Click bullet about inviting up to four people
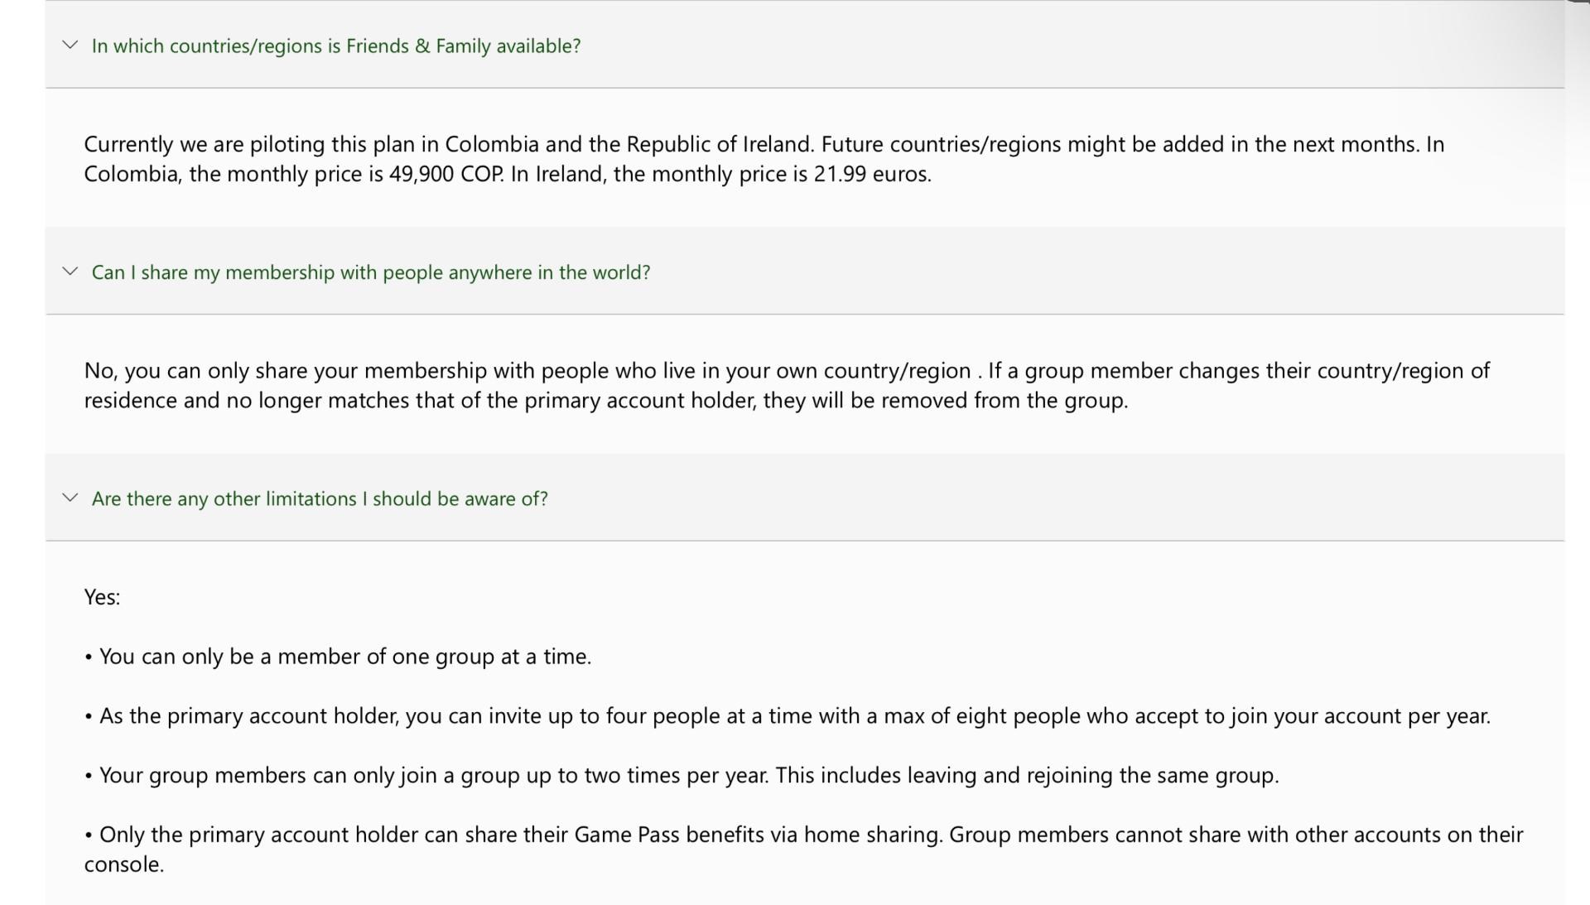 coord(787,716)
